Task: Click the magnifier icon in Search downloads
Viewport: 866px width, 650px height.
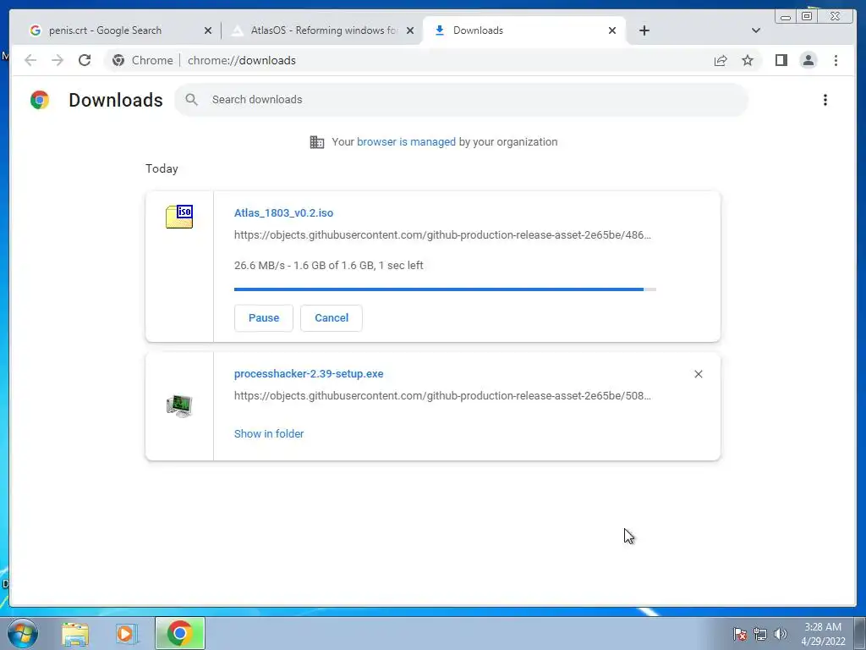Action: point(192,100)
